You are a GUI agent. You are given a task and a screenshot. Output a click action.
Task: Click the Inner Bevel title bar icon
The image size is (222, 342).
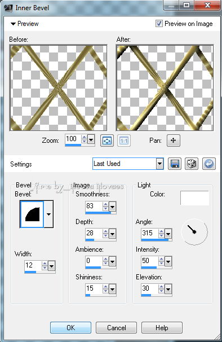pyautogui.click(x=8, y=8)
